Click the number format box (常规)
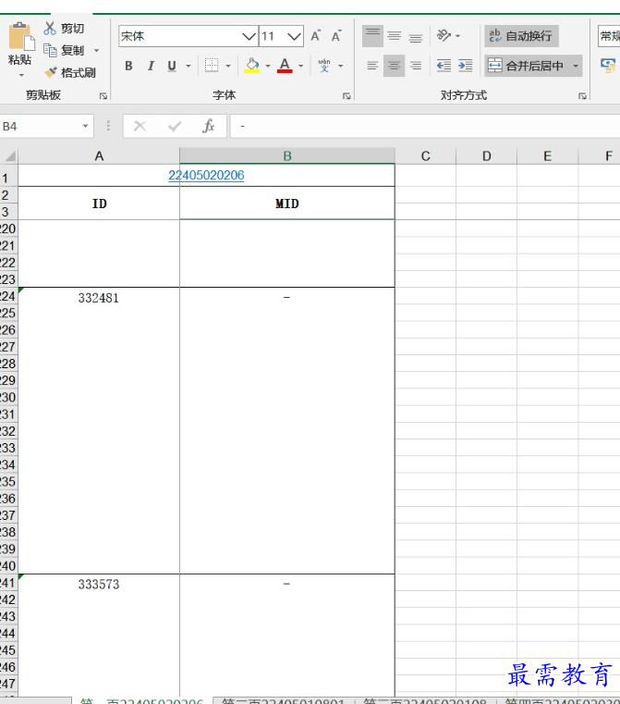Screen dimensions: 620x704 [x=609, y=36]
